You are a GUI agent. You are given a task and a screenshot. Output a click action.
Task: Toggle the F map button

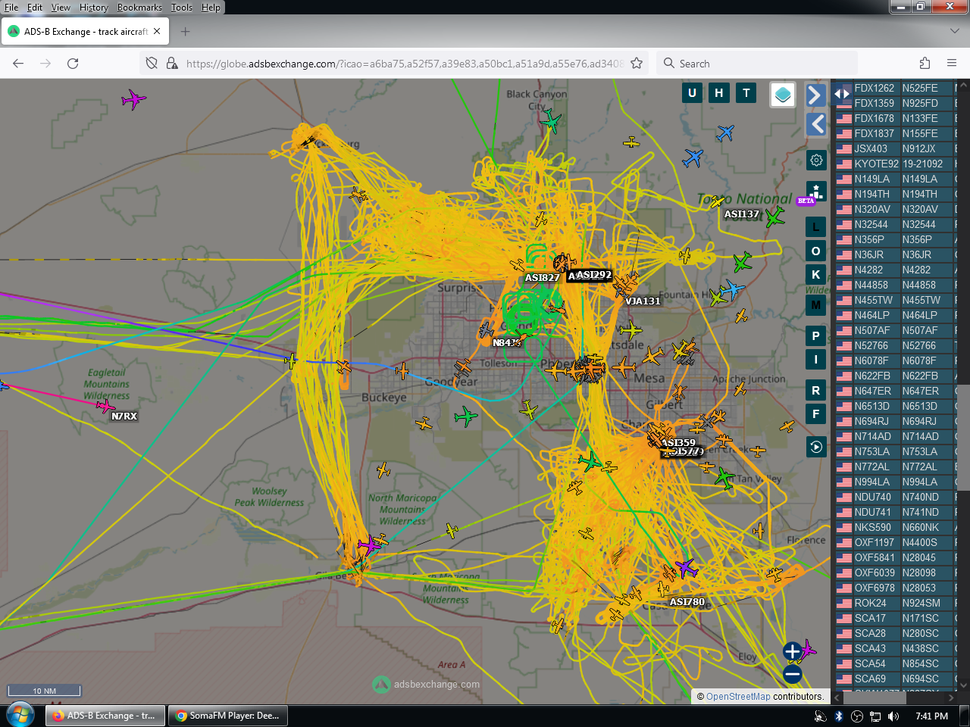(816, 413)
